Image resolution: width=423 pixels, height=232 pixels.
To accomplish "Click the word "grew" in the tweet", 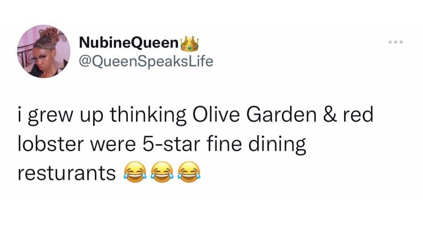I will pos(48,116).
